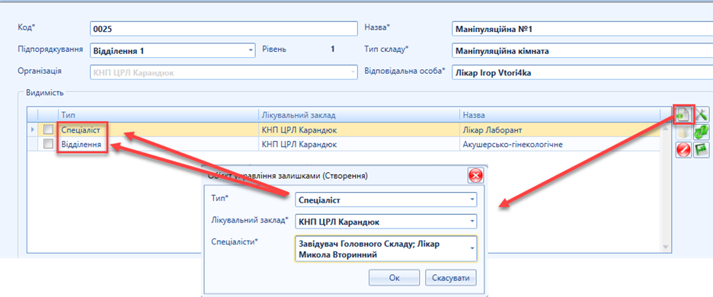Select the Лікар Лаборант cell
713x297 pixels.
[x=559, y=130]
